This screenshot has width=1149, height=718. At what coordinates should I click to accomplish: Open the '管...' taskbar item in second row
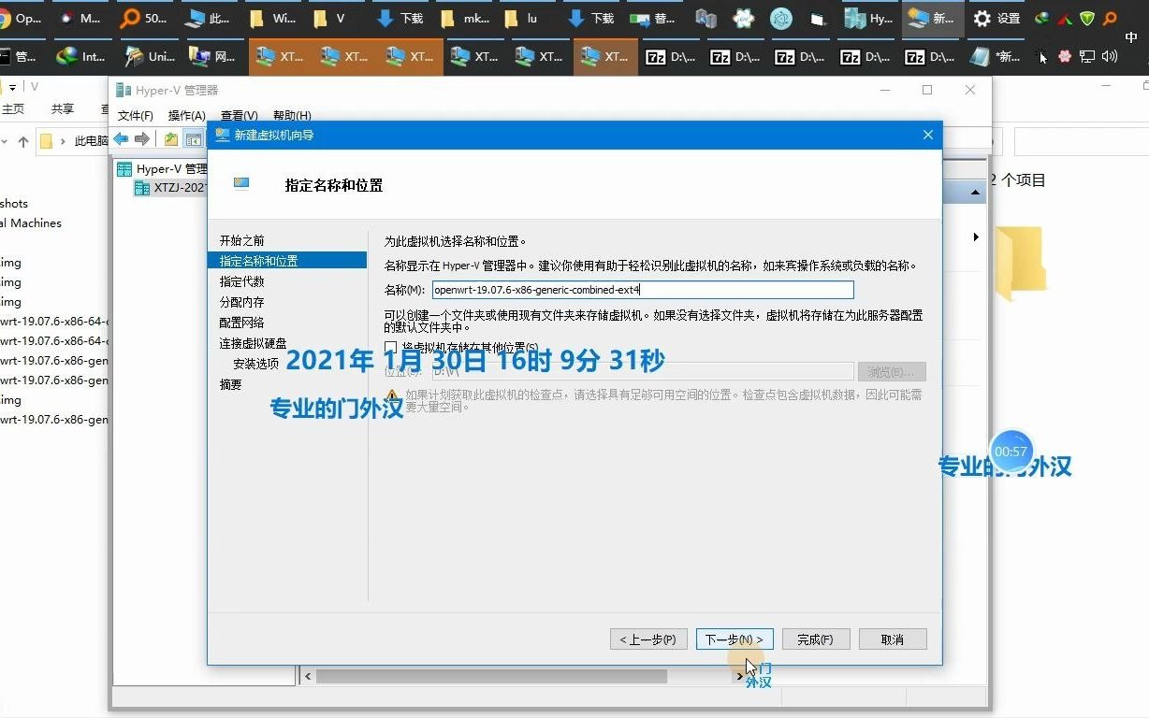point(21,57)
